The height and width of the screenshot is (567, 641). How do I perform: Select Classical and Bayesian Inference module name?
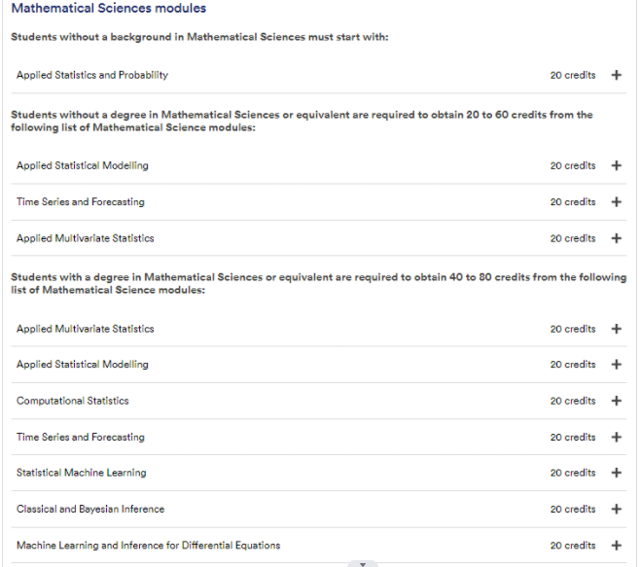pos(90,509)
